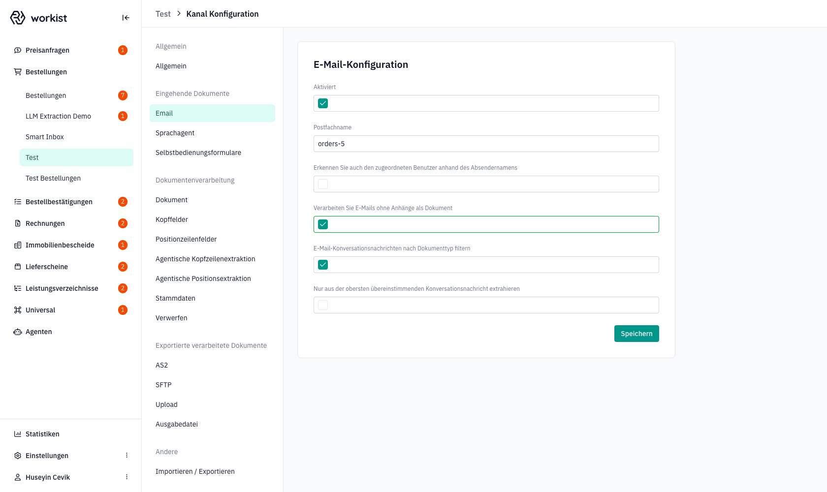Click the Postfachname input field
Viewport: 827px width, 492px height.
(486, 144)
